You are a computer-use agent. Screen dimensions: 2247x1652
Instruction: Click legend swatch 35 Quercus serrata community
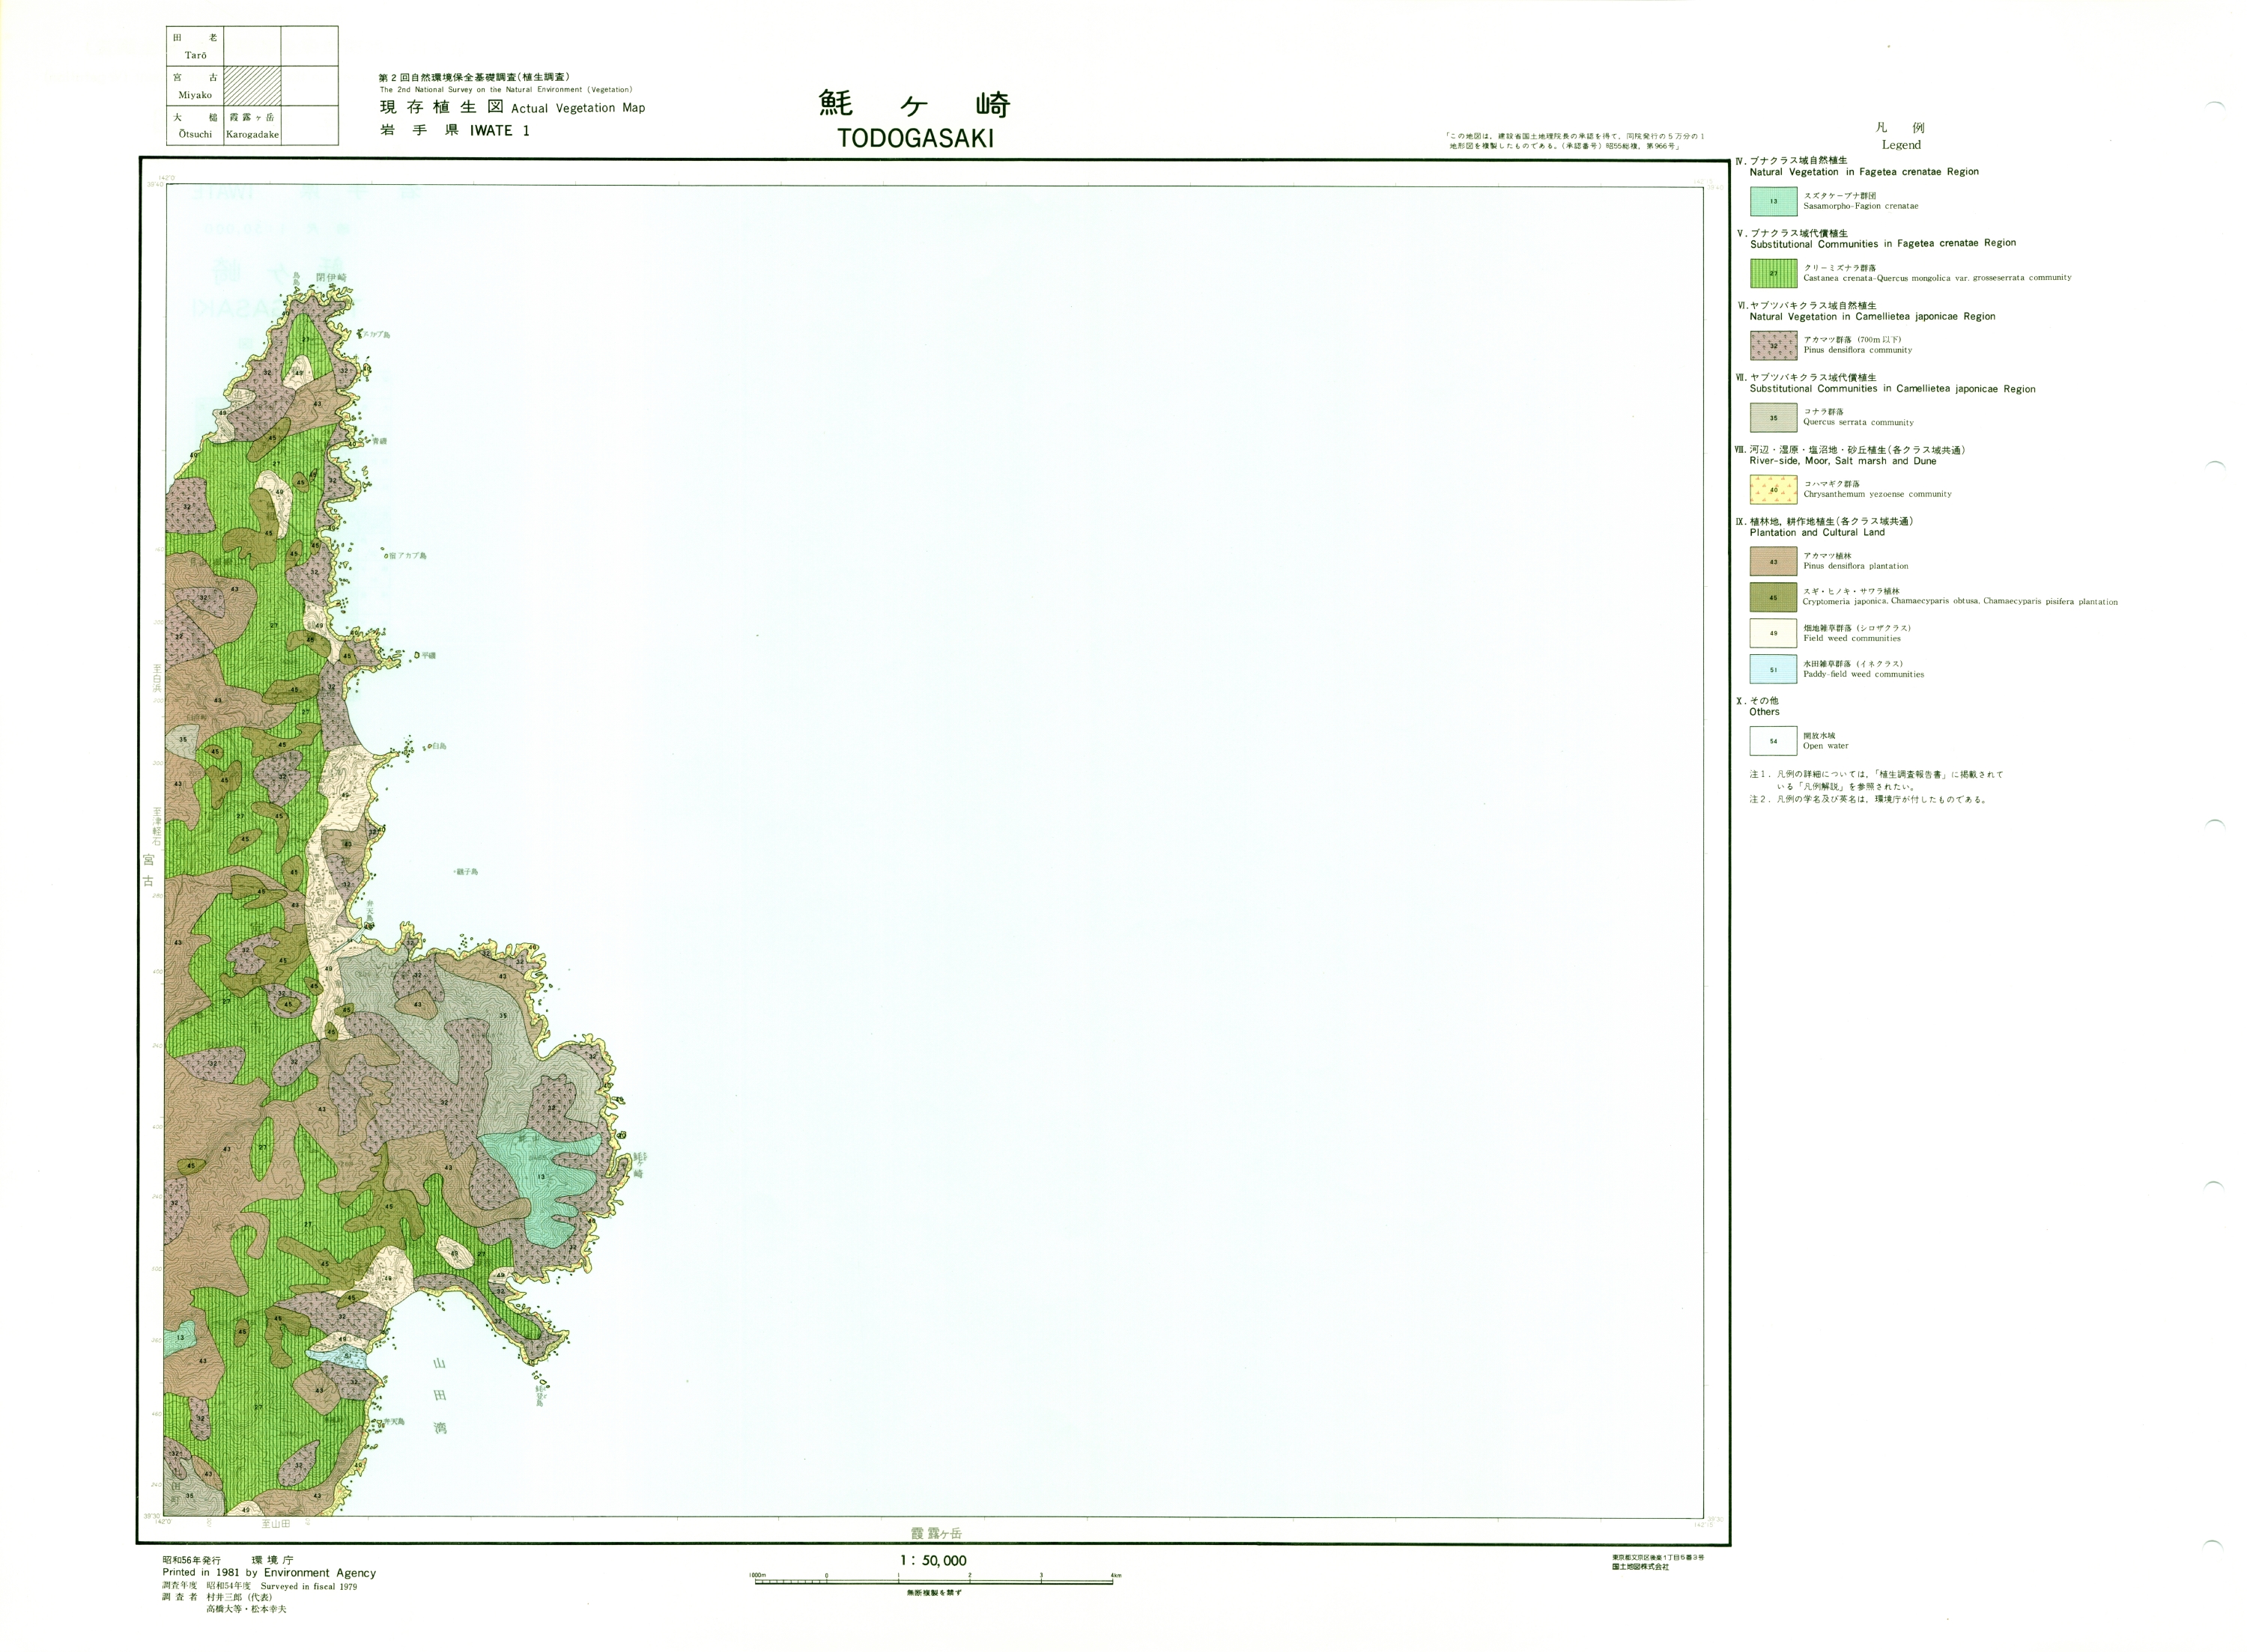pos(1773,417)
